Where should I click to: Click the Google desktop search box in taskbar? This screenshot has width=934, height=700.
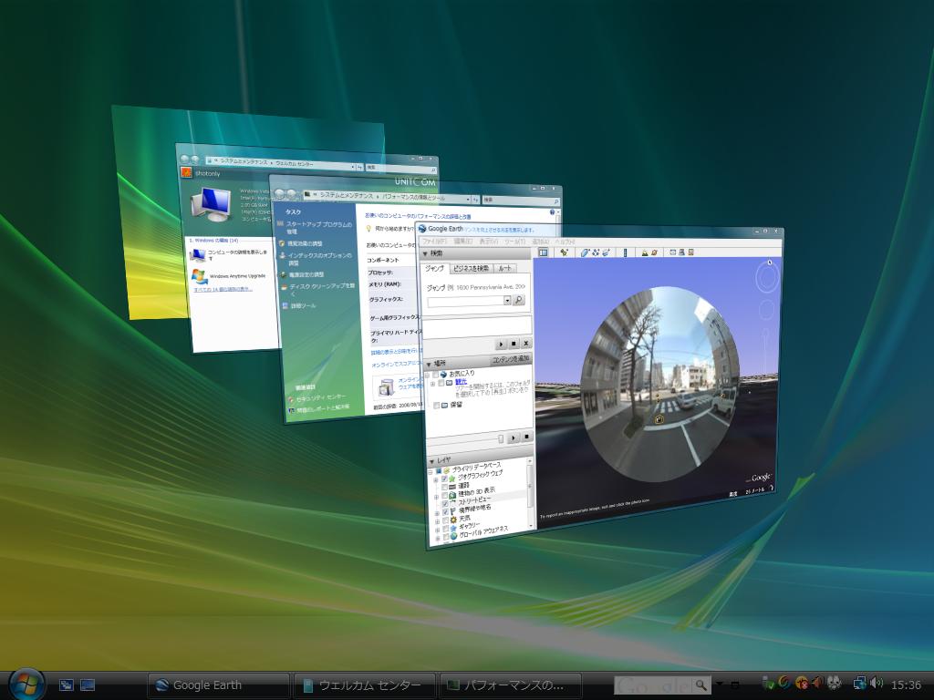coord(653,685)
